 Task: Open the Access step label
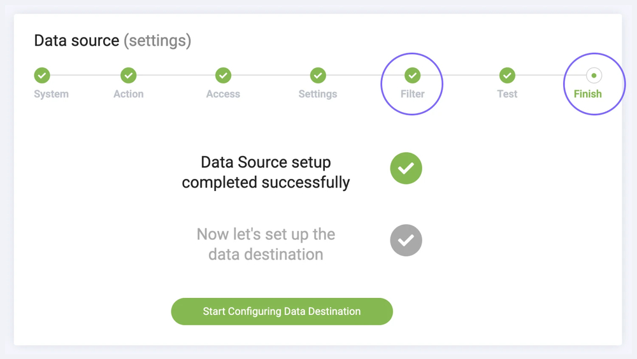(223, 94)
